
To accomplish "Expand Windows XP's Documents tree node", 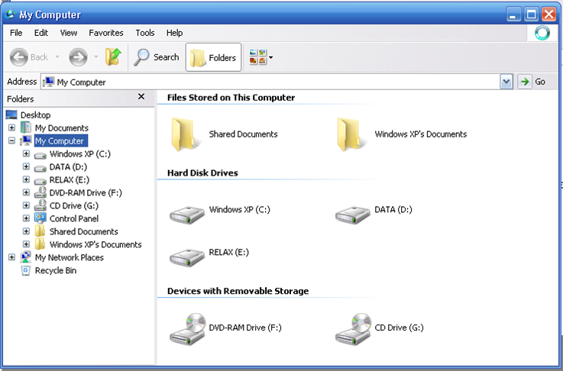I will (26, 244).
